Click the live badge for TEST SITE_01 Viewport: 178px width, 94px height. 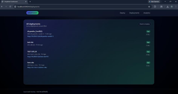(x=148, y=52)
